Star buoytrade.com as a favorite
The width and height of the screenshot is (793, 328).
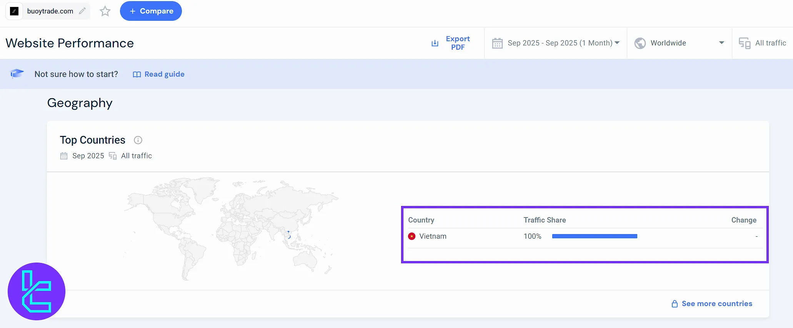pos(105,11)
